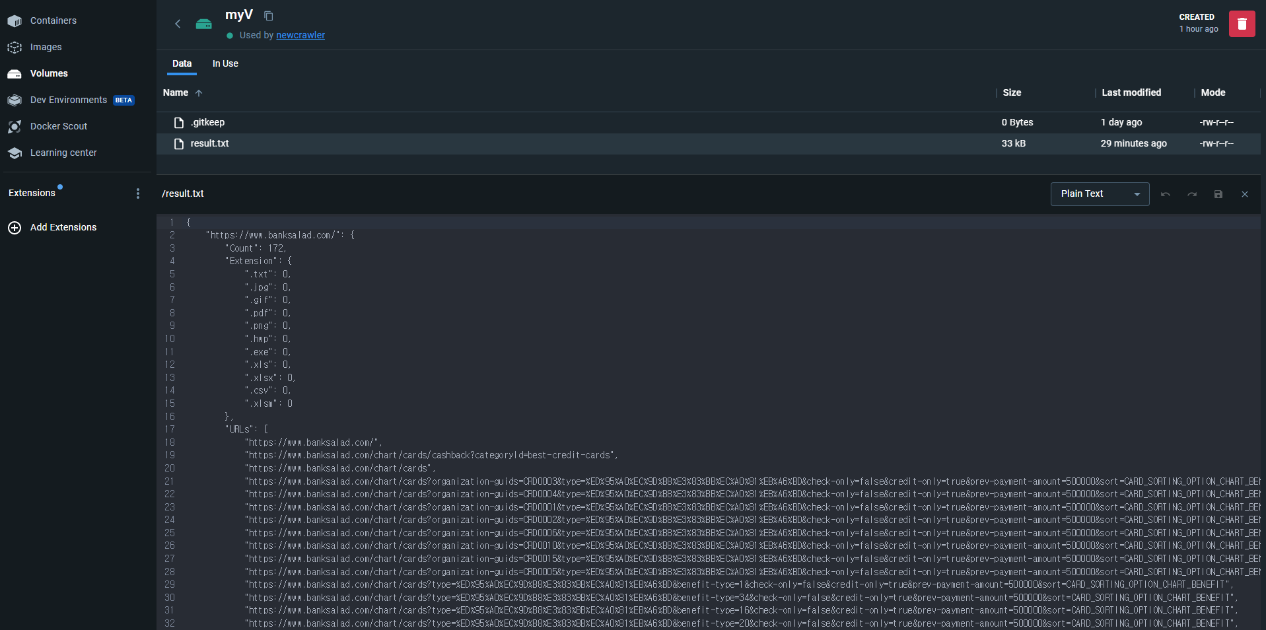Click the 29 minutes ago timestamp
This screenshot has width=1266, height=630.
click(x=1133, y=143)
